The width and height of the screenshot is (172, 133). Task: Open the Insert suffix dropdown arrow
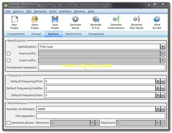pos(163,60)
